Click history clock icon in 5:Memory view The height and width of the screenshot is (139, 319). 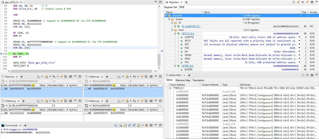(3, 106)
